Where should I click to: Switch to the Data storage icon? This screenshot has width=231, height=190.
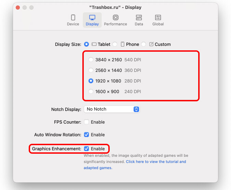tap(139, 17)
